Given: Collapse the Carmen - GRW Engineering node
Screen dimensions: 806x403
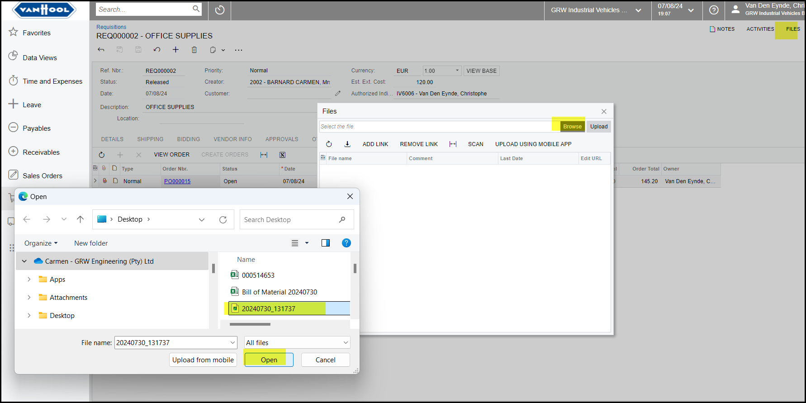Looking at the screenshot, I should (x=24, y=261).
